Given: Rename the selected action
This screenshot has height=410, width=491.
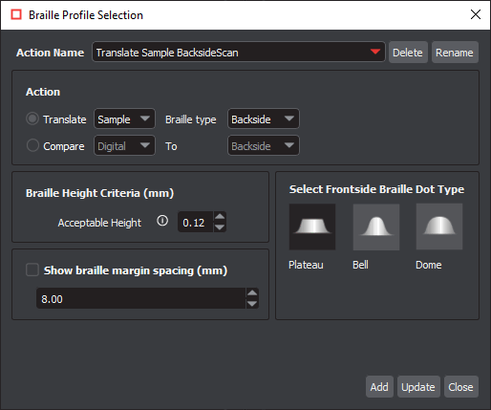Looking at the screenshot, I should tap(455, 53).
